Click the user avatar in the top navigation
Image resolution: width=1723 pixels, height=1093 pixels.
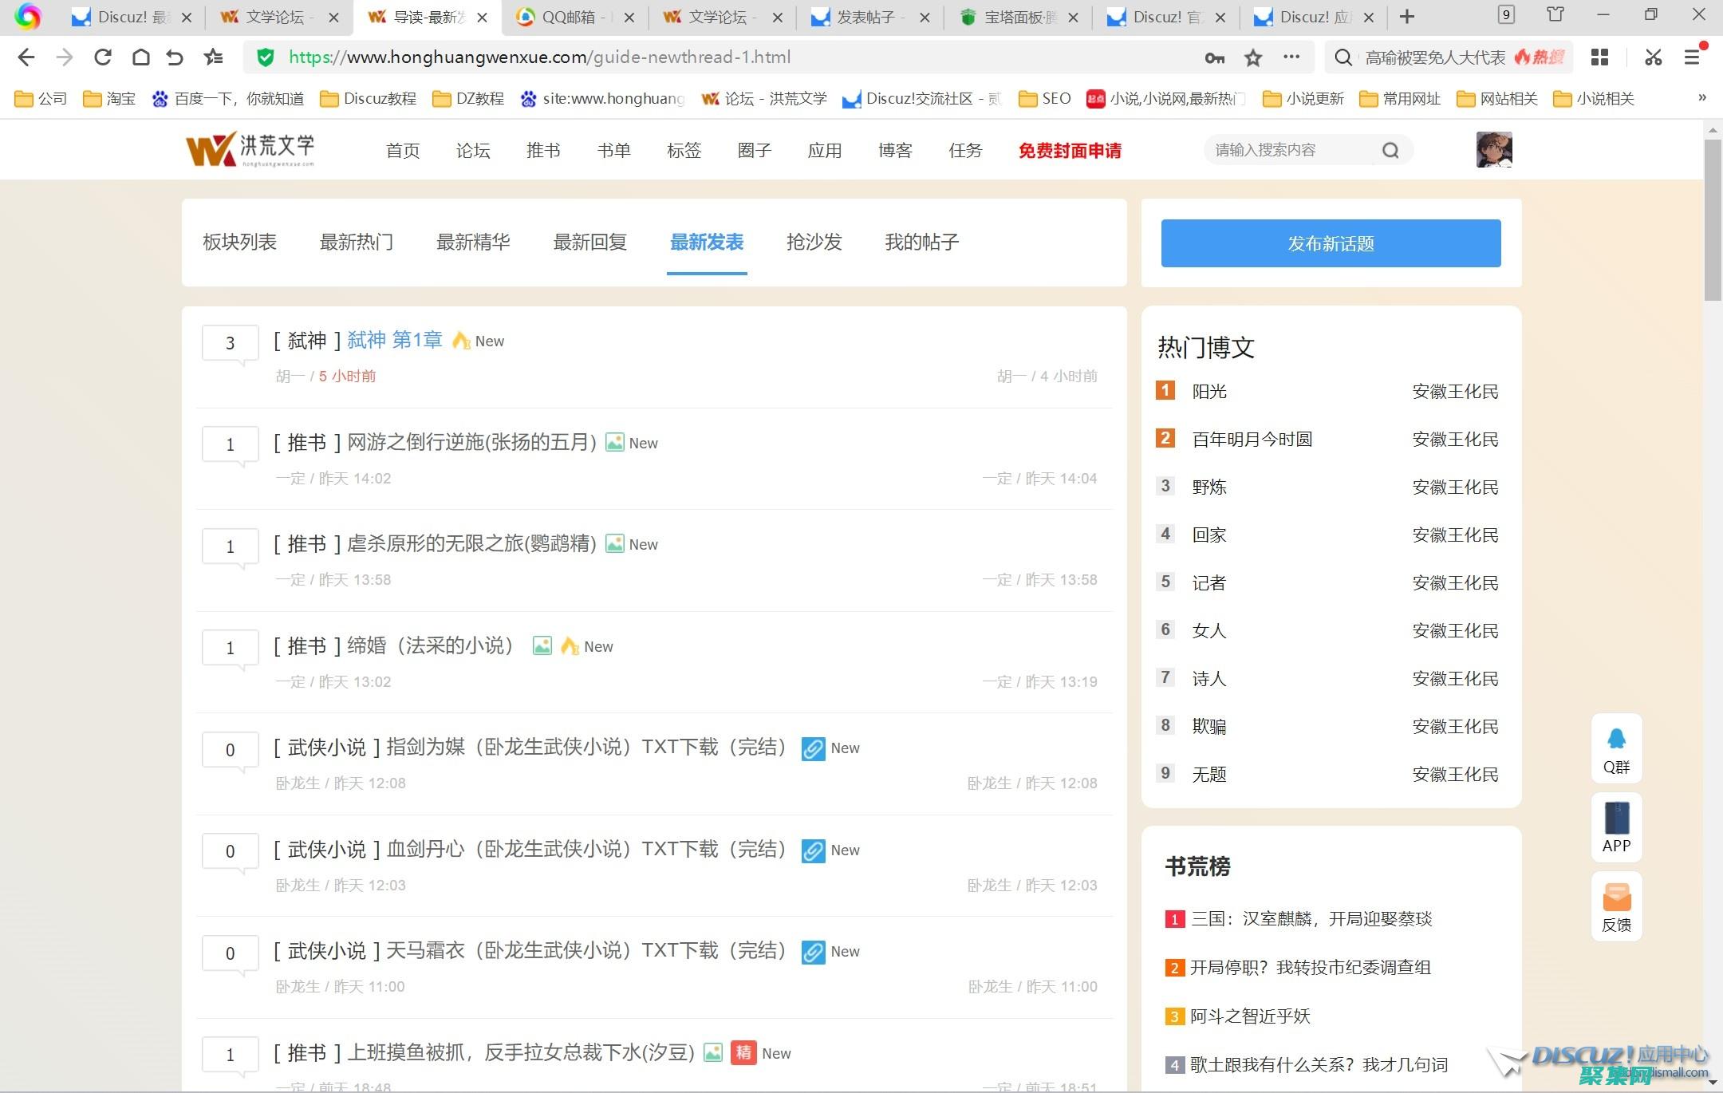(x=1494, y=149)
